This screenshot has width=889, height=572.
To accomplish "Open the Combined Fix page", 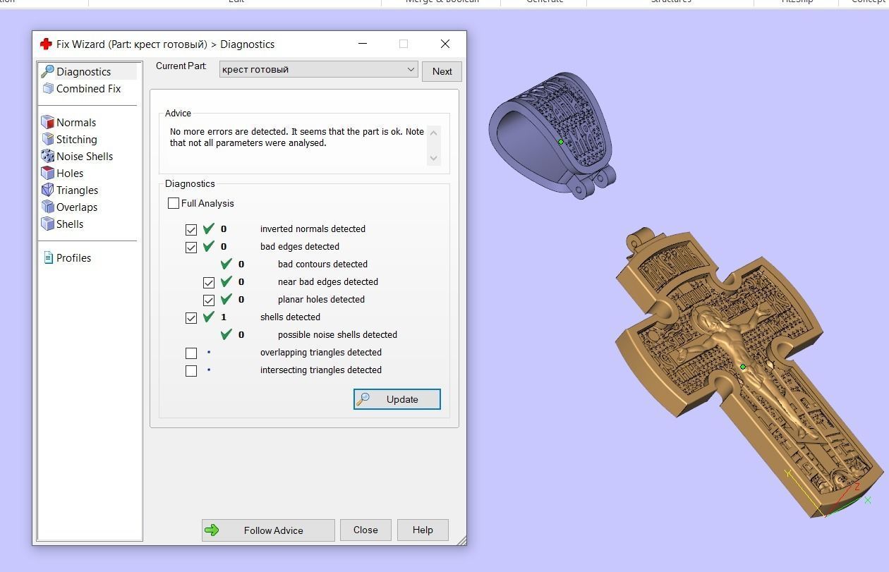I will (81, 88).
